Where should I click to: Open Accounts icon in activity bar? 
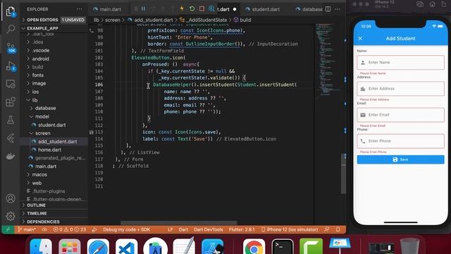(11, 198)
